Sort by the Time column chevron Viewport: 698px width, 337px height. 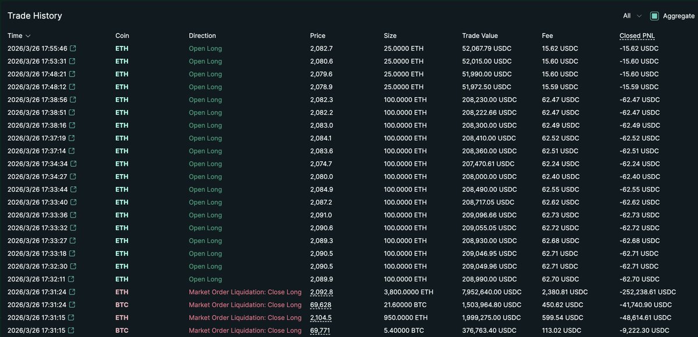(28, 36)
